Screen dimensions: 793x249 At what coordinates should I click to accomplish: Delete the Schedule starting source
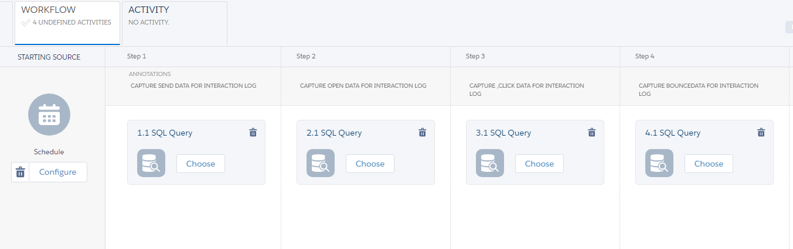click(20, 172)
